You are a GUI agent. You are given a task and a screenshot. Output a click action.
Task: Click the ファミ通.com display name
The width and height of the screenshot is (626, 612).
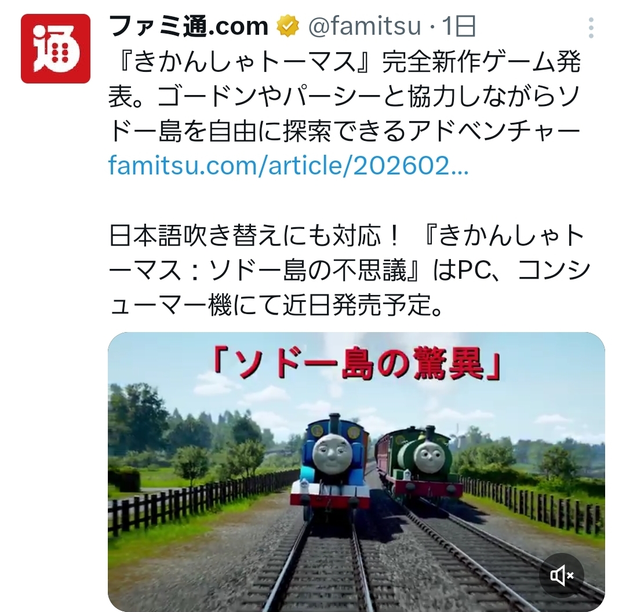click(188, 26)
